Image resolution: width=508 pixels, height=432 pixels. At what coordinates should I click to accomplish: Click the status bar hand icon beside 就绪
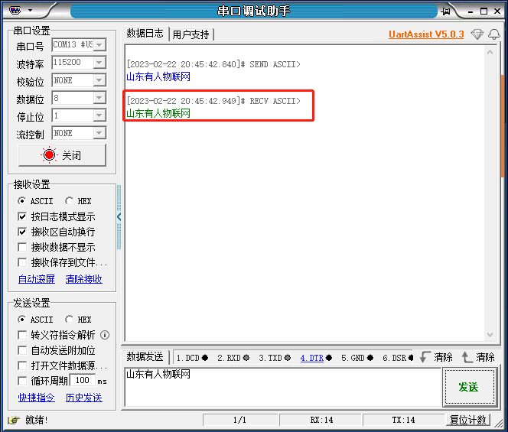(x=14, y=420)
